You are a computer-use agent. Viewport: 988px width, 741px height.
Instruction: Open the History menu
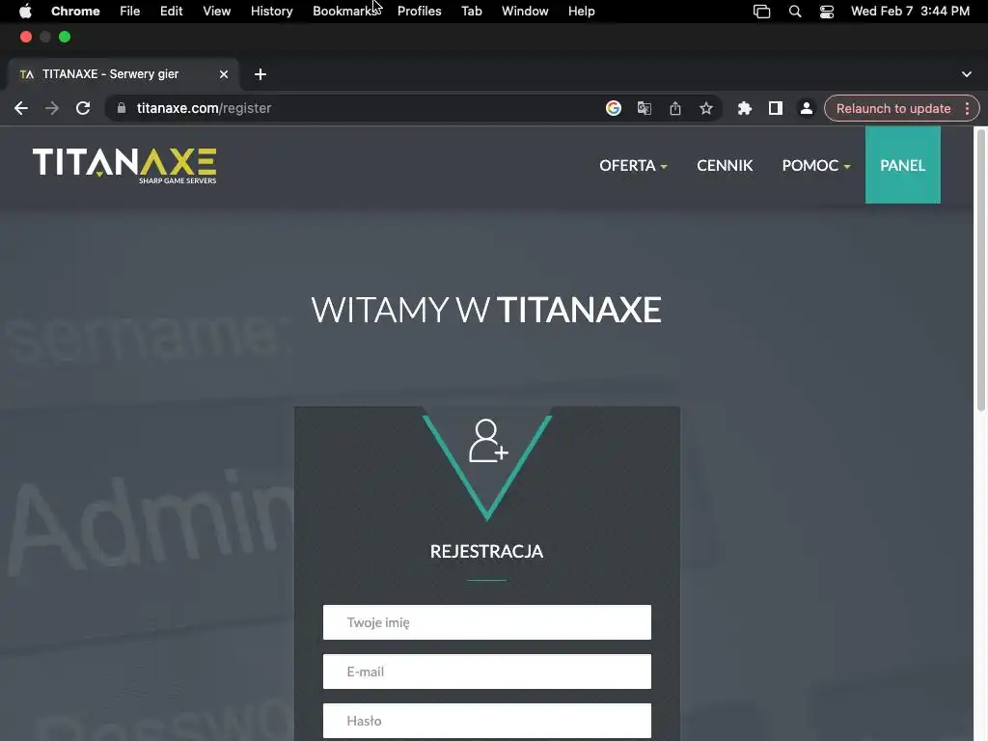point(271,12)
